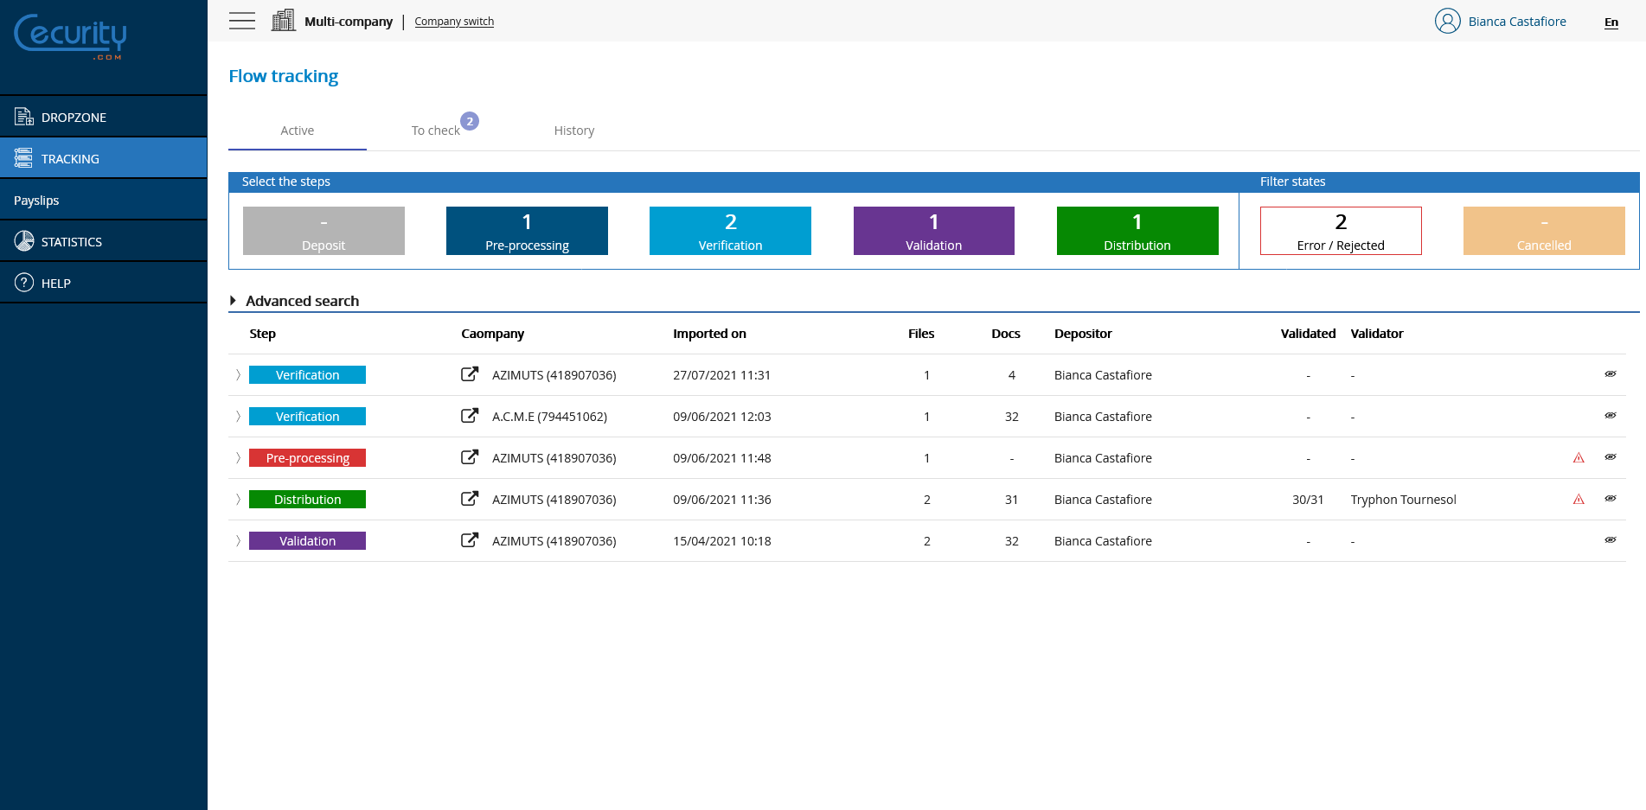
Task: Open the hamburger menu at the top
Action: coord(242,21)
